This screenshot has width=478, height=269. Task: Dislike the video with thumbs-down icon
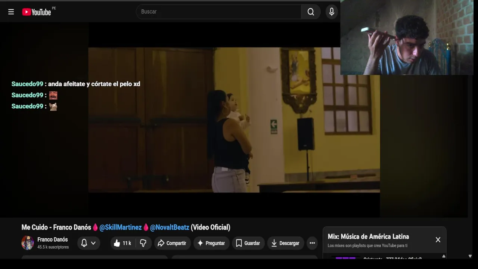pyautogui.click(x=143, y=243)
